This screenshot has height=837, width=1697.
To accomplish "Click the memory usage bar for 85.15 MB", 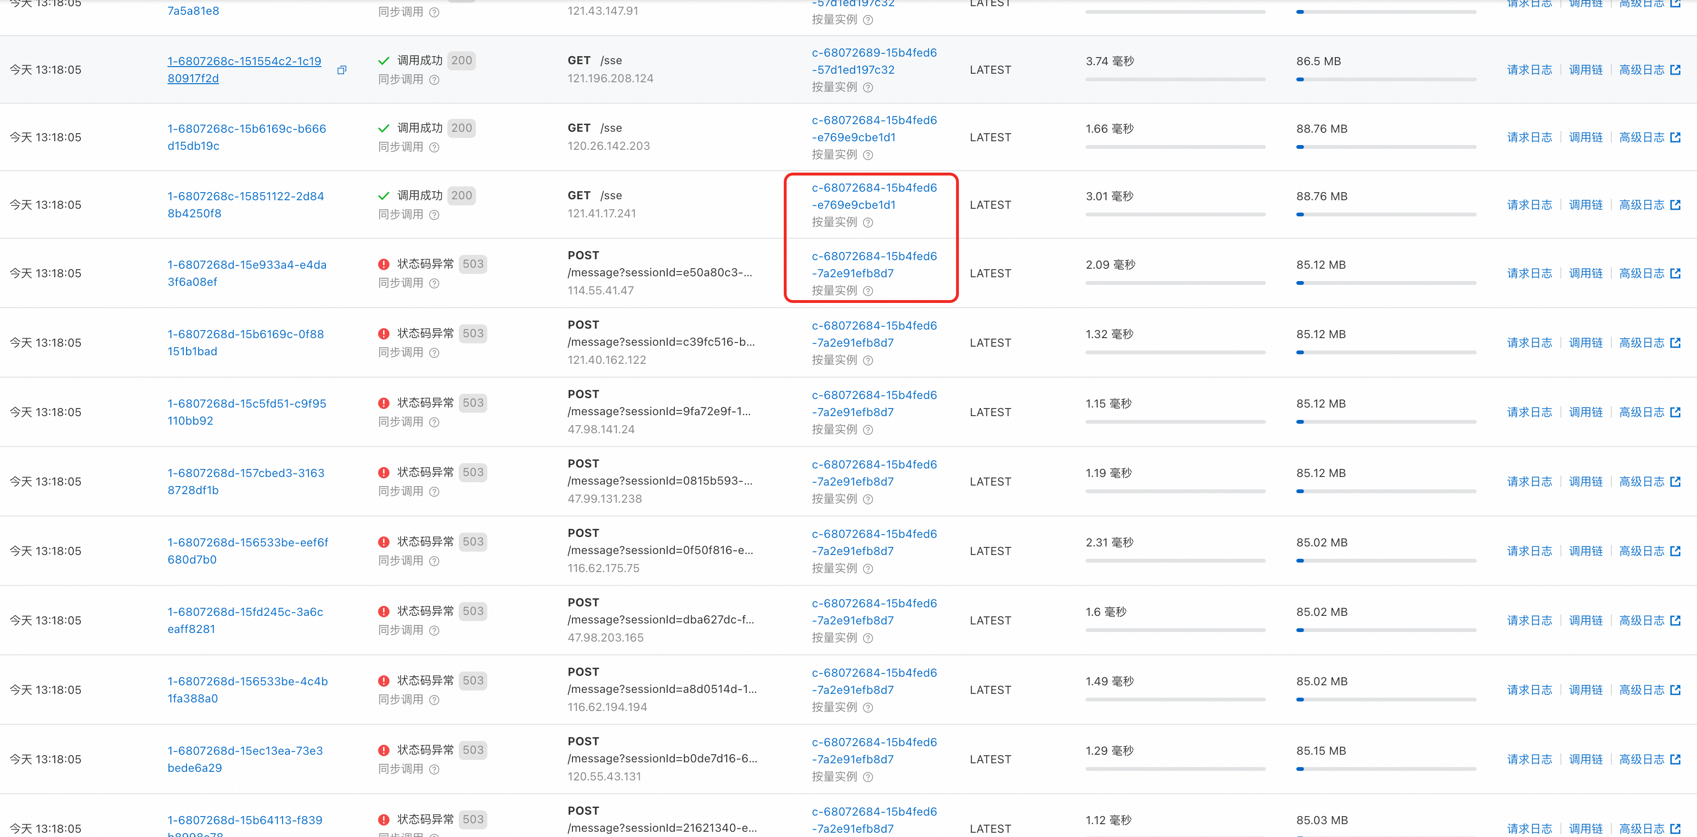I will coord(1385,769).
